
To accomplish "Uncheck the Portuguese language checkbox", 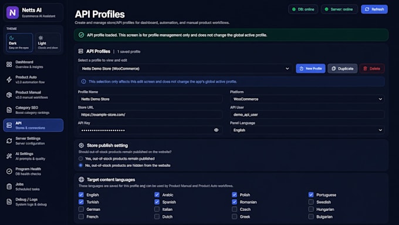I will (x=311, y=194).
